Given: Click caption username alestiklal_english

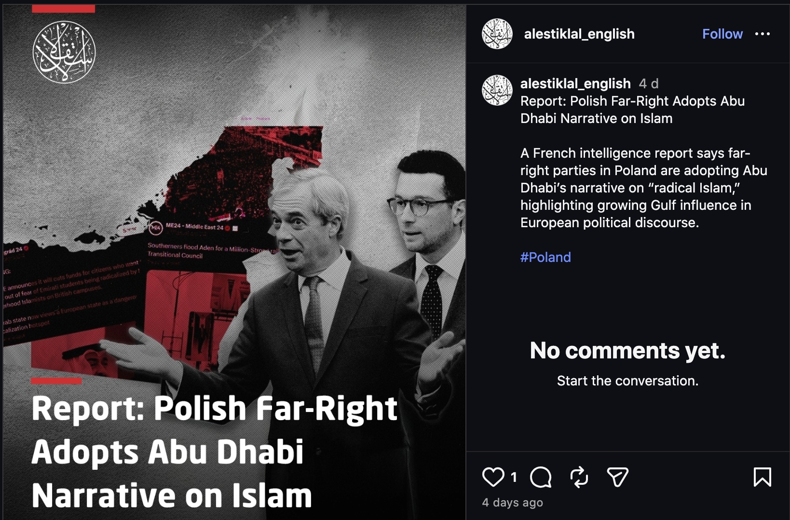Looking at the screenshot, I should click(575, 83).
